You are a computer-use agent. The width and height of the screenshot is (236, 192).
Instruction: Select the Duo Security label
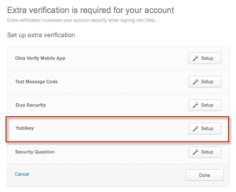point(31,105)
